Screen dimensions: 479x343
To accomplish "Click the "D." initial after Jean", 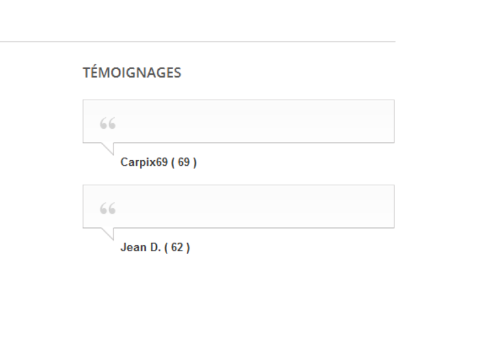I will pyautogui.click(x=155, y=248).
